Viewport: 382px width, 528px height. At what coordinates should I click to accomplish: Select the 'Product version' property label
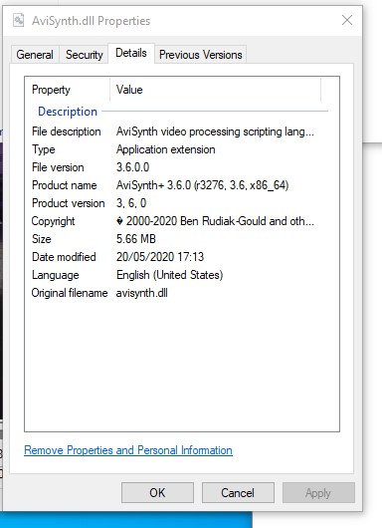(x=69, y=203)
